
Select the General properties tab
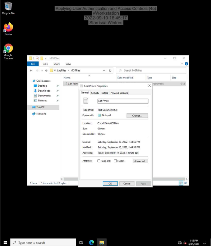[x=85, y=92]
